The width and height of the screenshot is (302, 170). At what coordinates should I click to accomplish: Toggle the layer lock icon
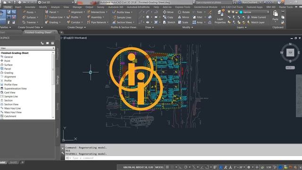236,12
